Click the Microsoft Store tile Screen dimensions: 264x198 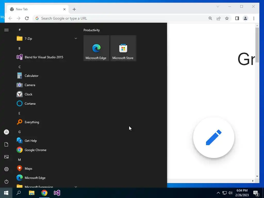123,48
